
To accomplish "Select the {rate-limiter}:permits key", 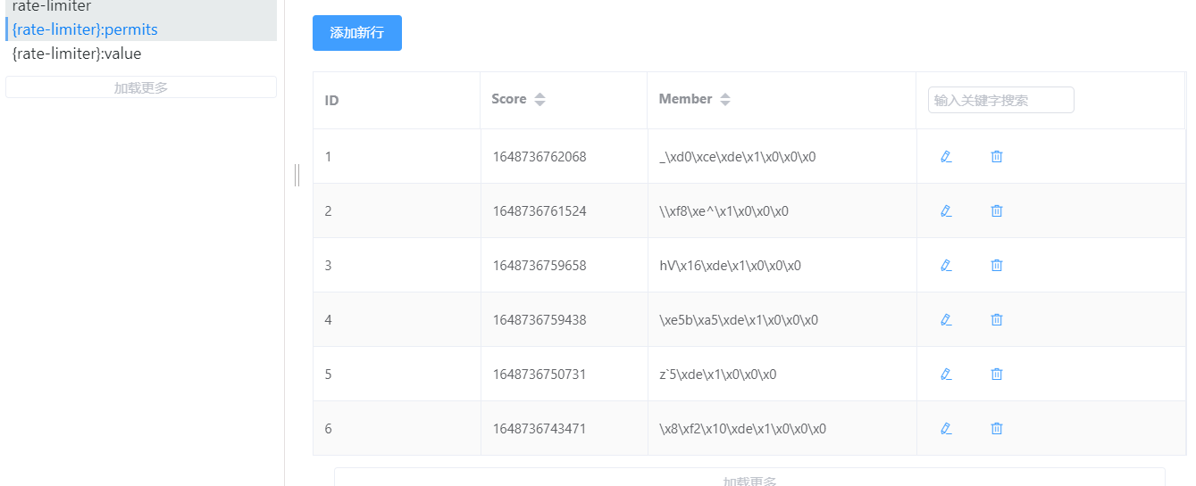I will tap(141, 29).
